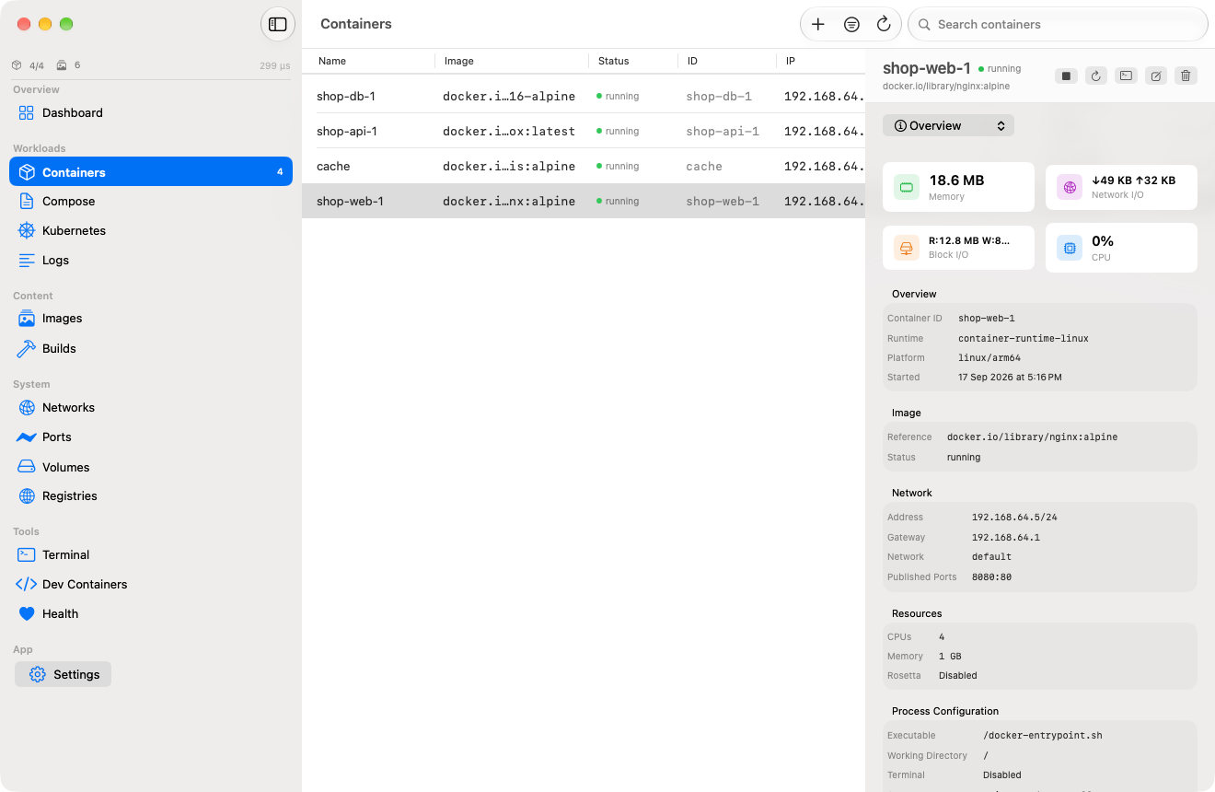Check the Health section
1215x792 pixels.
click(x=151, y=613)
